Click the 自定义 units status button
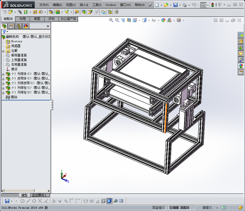The image size is (245, 211). (x=207, y=208)
